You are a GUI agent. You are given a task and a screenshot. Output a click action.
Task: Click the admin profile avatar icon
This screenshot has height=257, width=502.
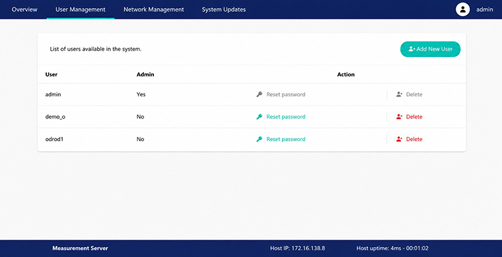click(463, 9)
